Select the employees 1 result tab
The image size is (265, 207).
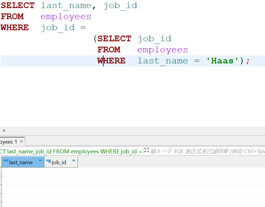[8, 141]
